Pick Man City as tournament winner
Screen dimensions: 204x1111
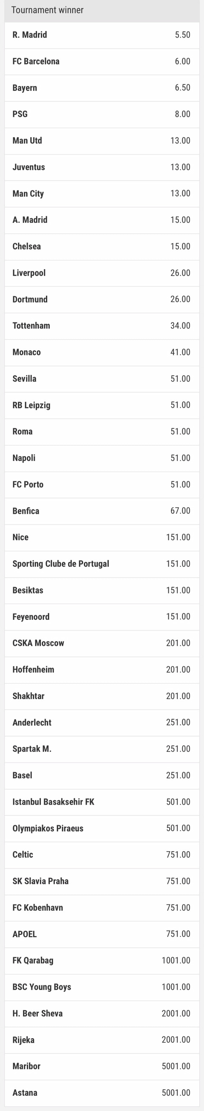(x=102, y=194)
